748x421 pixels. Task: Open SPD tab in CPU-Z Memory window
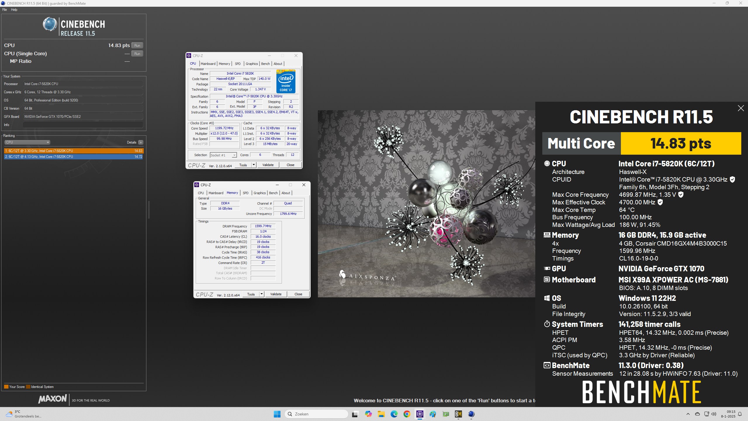pyautogui.click(x=246, y=193)
